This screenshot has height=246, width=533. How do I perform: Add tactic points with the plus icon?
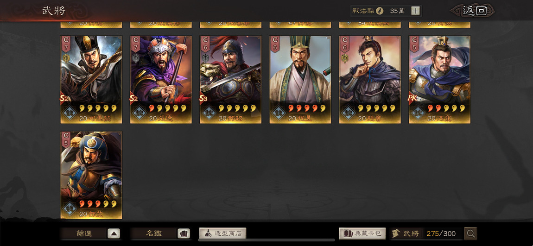415,11
